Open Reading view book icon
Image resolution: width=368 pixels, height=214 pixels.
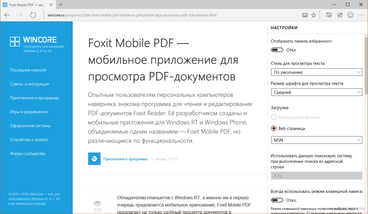point(305,15)
